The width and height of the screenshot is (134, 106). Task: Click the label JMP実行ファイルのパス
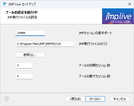93,44
